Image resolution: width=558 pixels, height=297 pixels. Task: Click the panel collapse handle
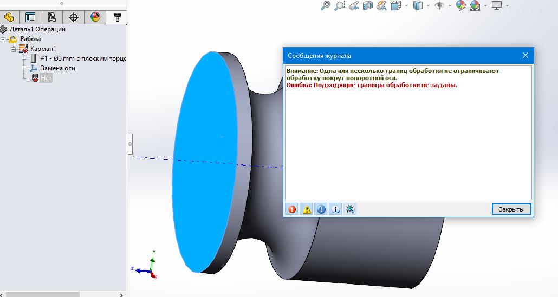point(130,144)
